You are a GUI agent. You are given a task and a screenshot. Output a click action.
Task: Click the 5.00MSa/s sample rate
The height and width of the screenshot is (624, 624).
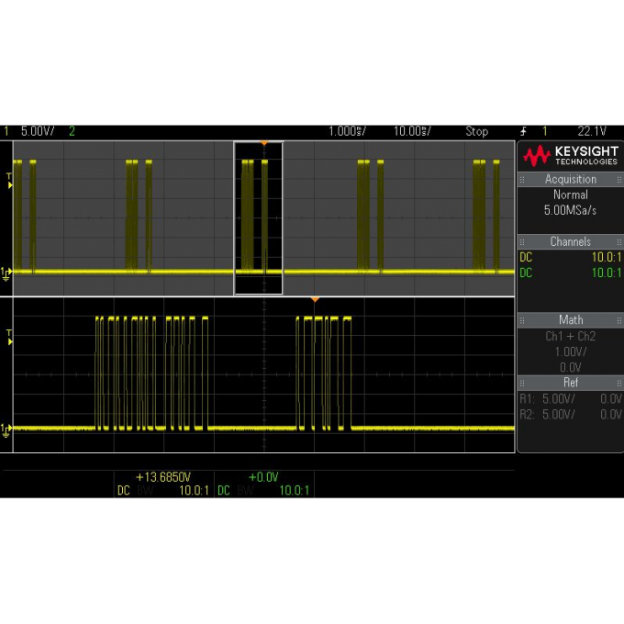point(570,210)
